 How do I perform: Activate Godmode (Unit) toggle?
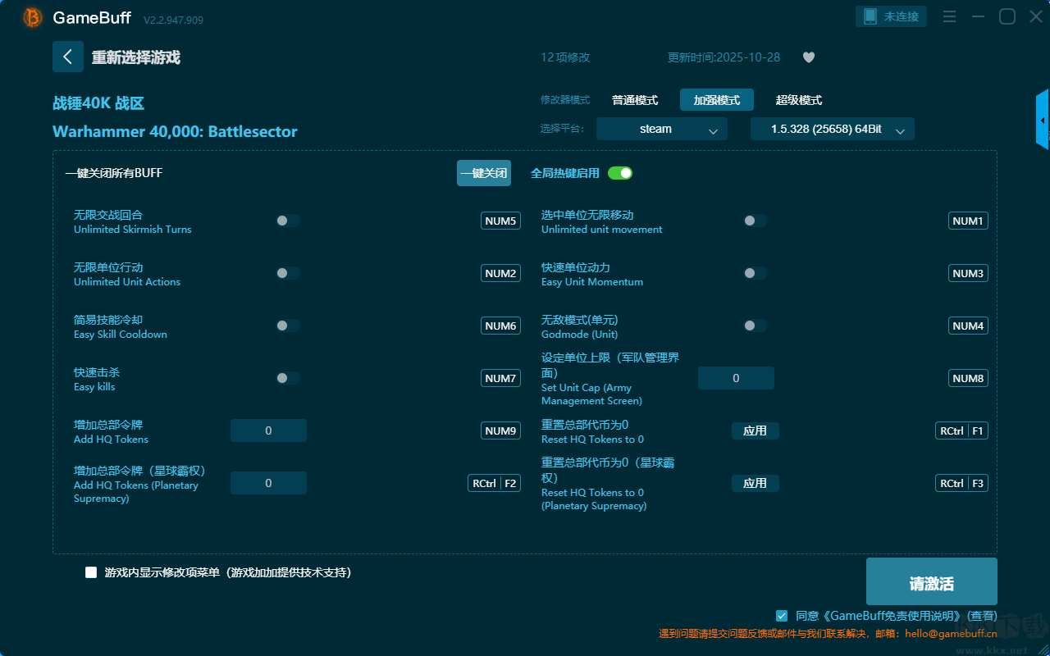tap(756, 326)
